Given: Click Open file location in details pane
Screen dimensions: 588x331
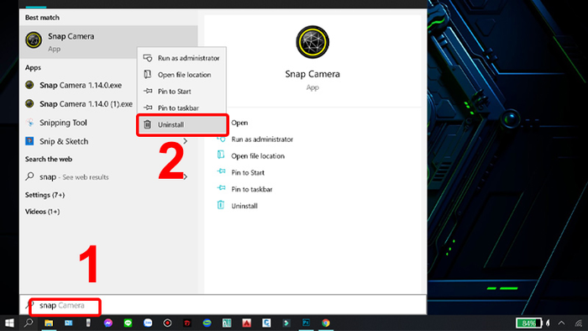Looking at the screenshot, I should [258, 156].
